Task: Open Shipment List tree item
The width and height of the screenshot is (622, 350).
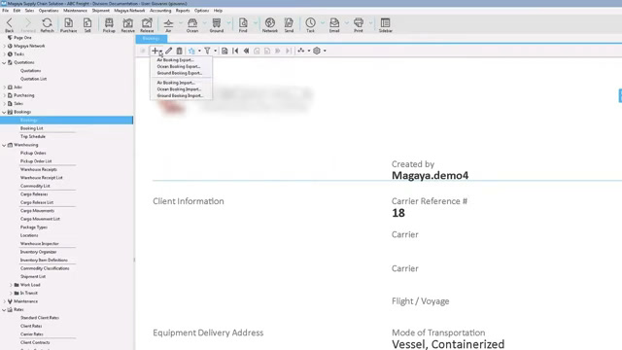Action: [33, 276]
